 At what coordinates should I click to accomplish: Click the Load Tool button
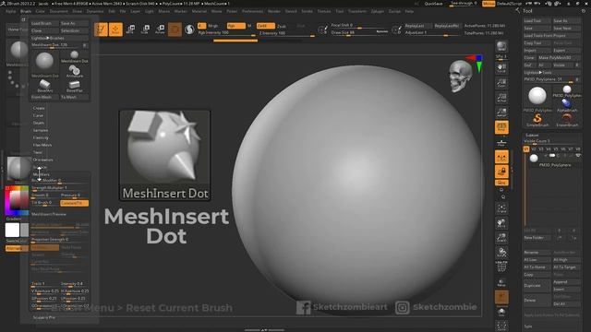[x=537, y=21]
